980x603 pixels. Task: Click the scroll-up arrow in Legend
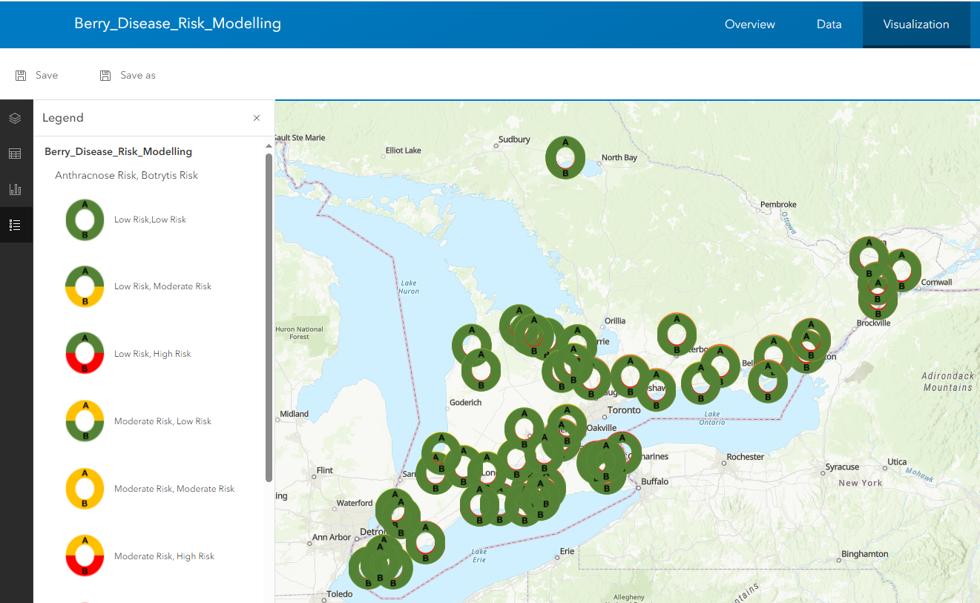point(269,145)
